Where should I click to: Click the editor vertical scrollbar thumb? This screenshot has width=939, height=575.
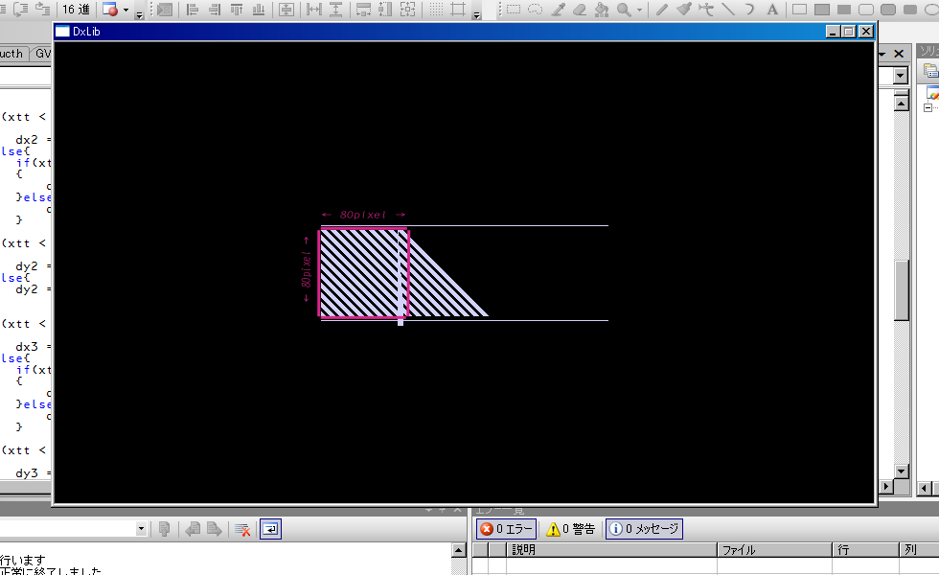pyautogui.click(x=902, y=290)
